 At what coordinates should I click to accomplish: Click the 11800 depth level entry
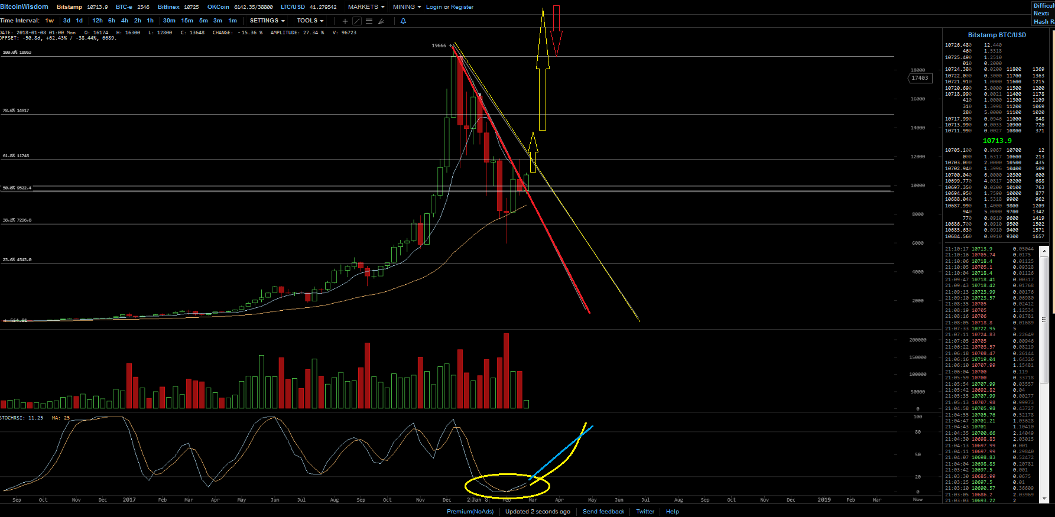click(x=1025, y=69)
